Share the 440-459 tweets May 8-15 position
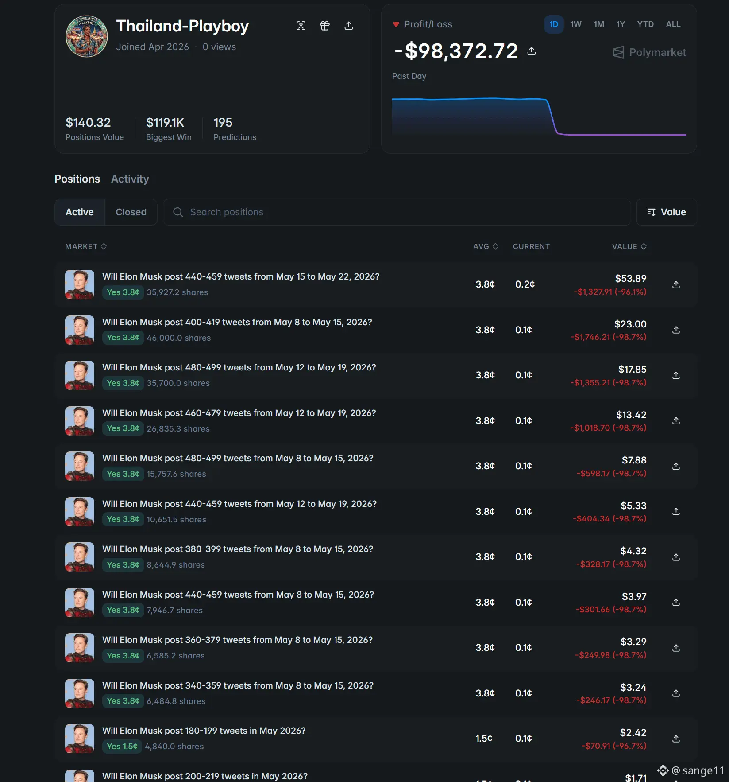 tap(676, 602)
